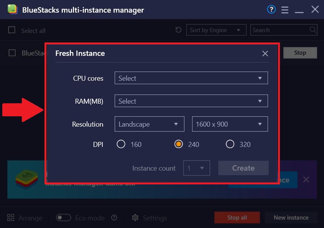Check the BlueStacks instance row checkbox

click(12, 53)
